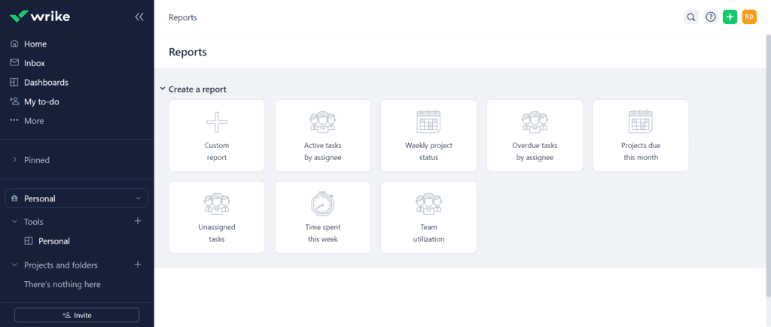Click the Dashboards layout icon
771x327 pixels.
[14, 82]
